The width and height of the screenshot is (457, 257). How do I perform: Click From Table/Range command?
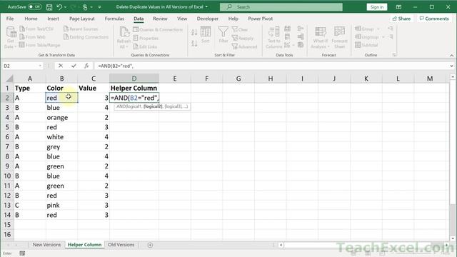tap(39, 45)
